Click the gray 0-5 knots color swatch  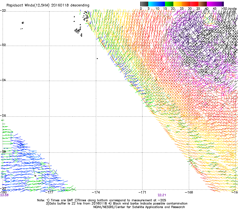(x=144, y=4)
